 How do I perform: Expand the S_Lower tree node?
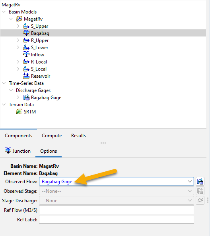pyautogui.click(x=18, y=48)
